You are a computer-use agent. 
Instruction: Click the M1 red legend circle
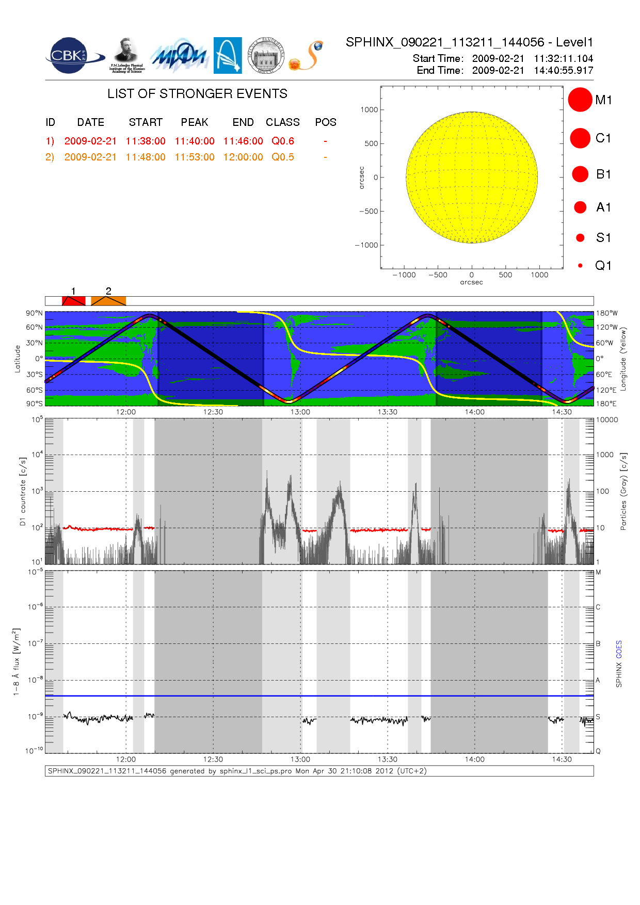pos(580,100)
